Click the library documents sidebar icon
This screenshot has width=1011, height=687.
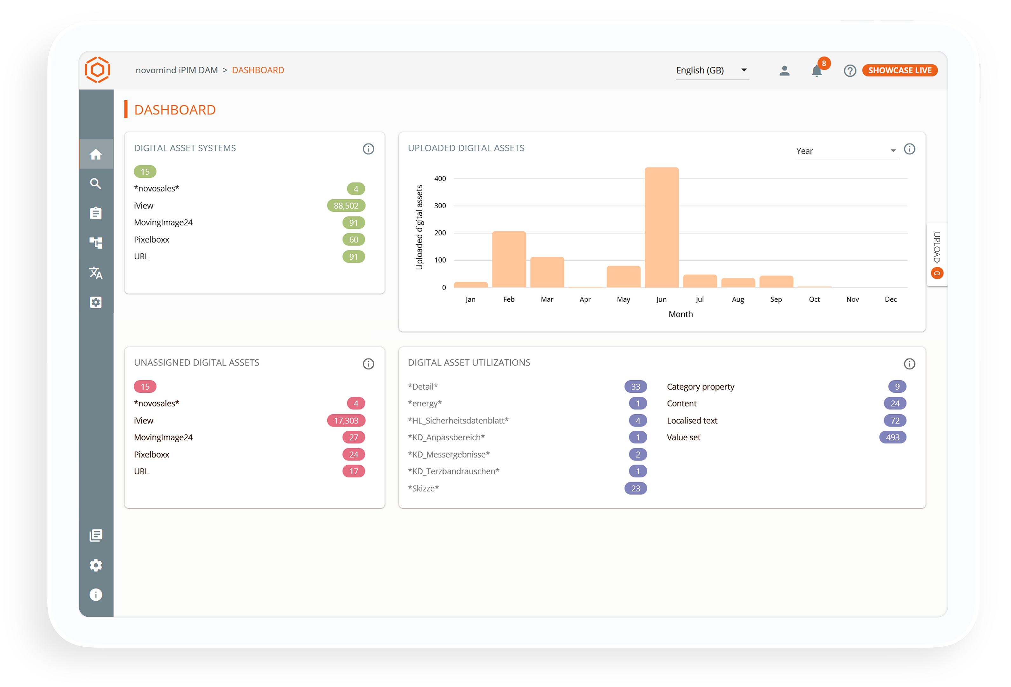[x=96, y=535]
